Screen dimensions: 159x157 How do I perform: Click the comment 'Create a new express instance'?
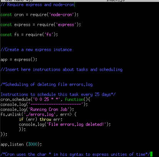click(x=36, y=50)
